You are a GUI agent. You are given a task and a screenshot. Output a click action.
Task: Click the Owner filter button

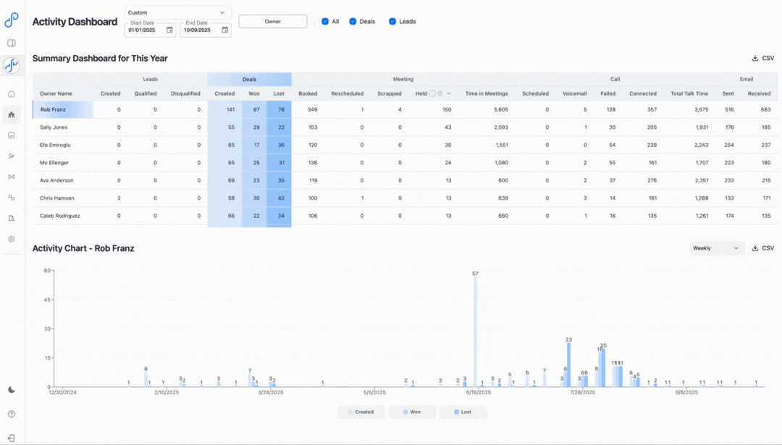[272, 22]
